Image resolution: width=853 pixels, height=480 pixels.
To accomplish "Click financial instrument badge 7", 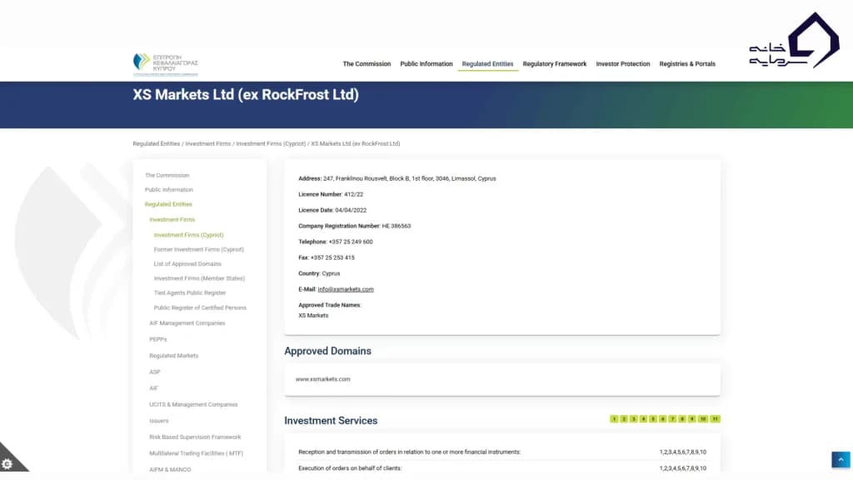I will coord(672,419).
